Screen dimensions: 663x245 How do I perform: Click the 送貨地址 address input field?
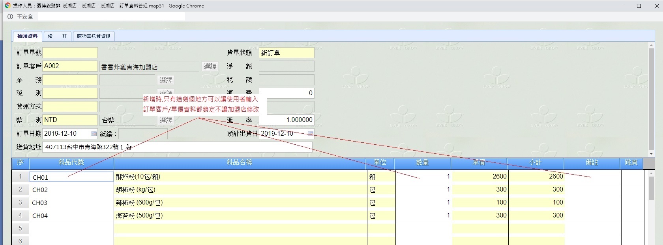click(x=178, y=147)
